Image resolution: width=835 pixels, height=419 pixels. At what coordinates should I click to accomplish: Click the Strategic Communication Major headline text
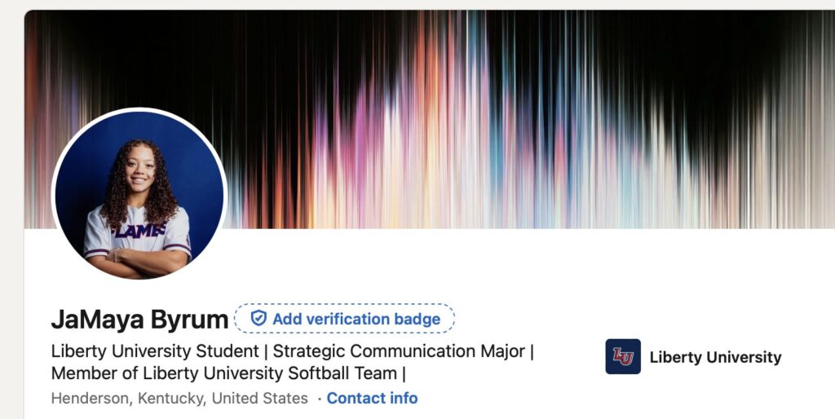pos(399,351)
